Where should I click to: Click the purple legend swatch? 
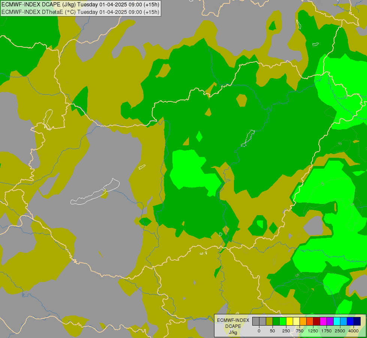pyautogui.click(x=330, y=321)
